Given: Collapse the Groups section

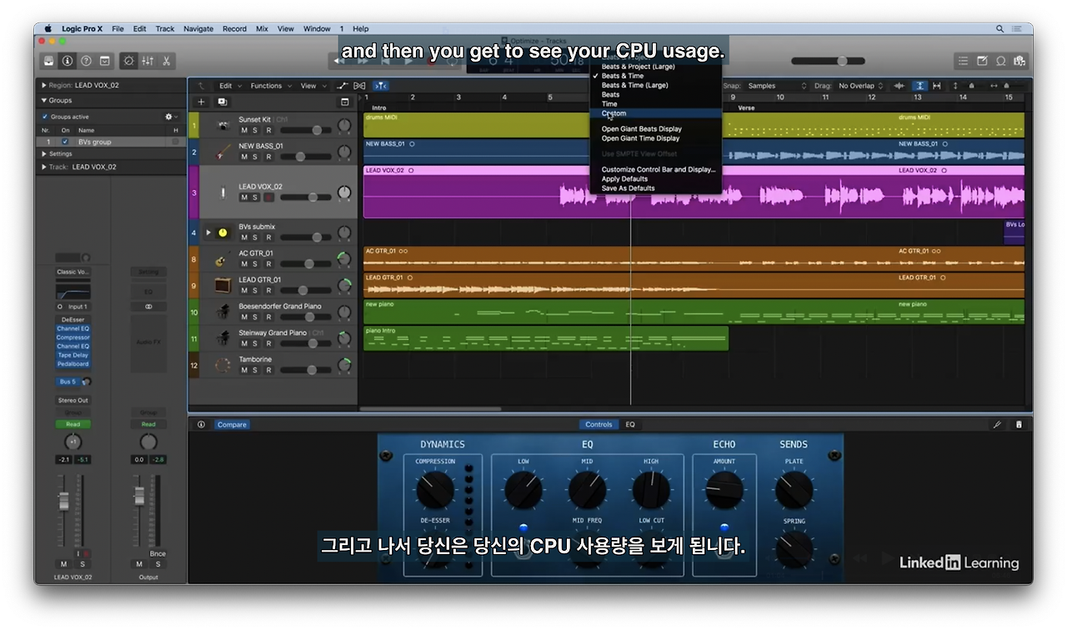Looking at the screenshot, I should point(44,100).
